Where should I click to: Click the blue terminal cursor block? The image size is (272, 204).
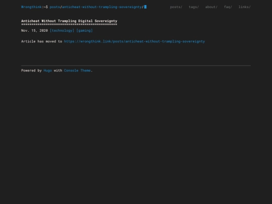pos(146,7)
